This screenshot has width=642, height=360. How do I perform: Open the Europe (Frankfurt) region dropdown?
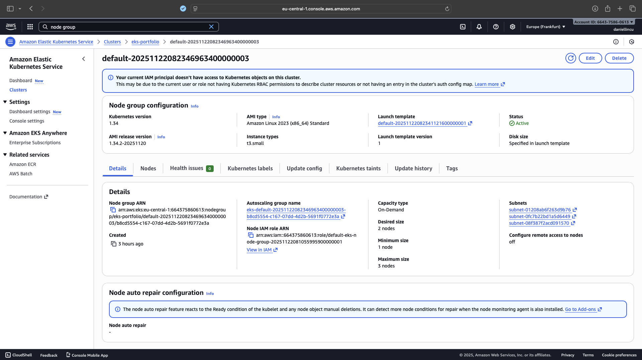coord(546,27)
